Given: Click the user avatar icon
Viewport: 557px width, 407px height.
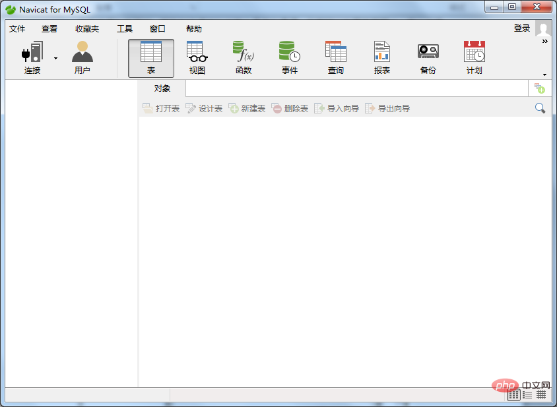Looking at the screenshot, I should [543, 28].
